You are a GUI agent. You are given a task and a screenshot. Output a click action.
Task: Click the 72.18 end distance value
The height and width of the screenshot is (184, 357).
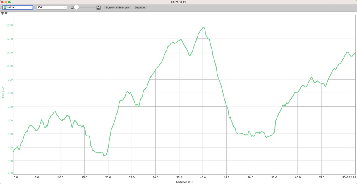pyautogui.click(x=353, y=177)
